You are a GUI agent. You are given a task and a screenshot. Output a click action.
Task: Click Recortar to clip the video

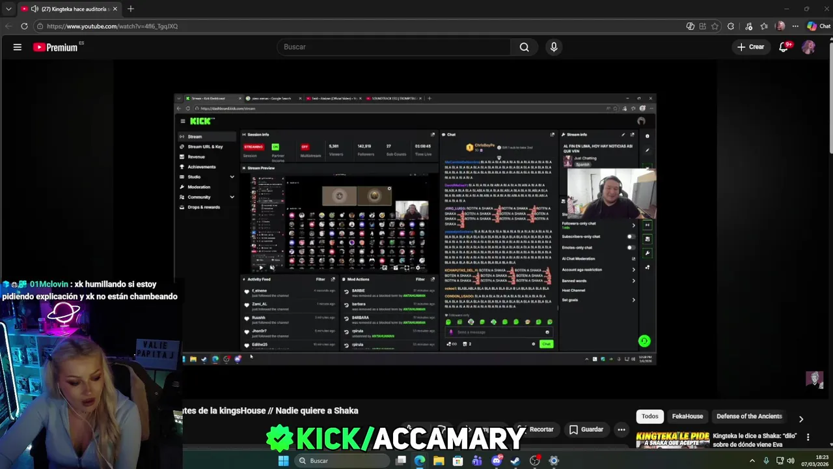click(x=536, y=429)
